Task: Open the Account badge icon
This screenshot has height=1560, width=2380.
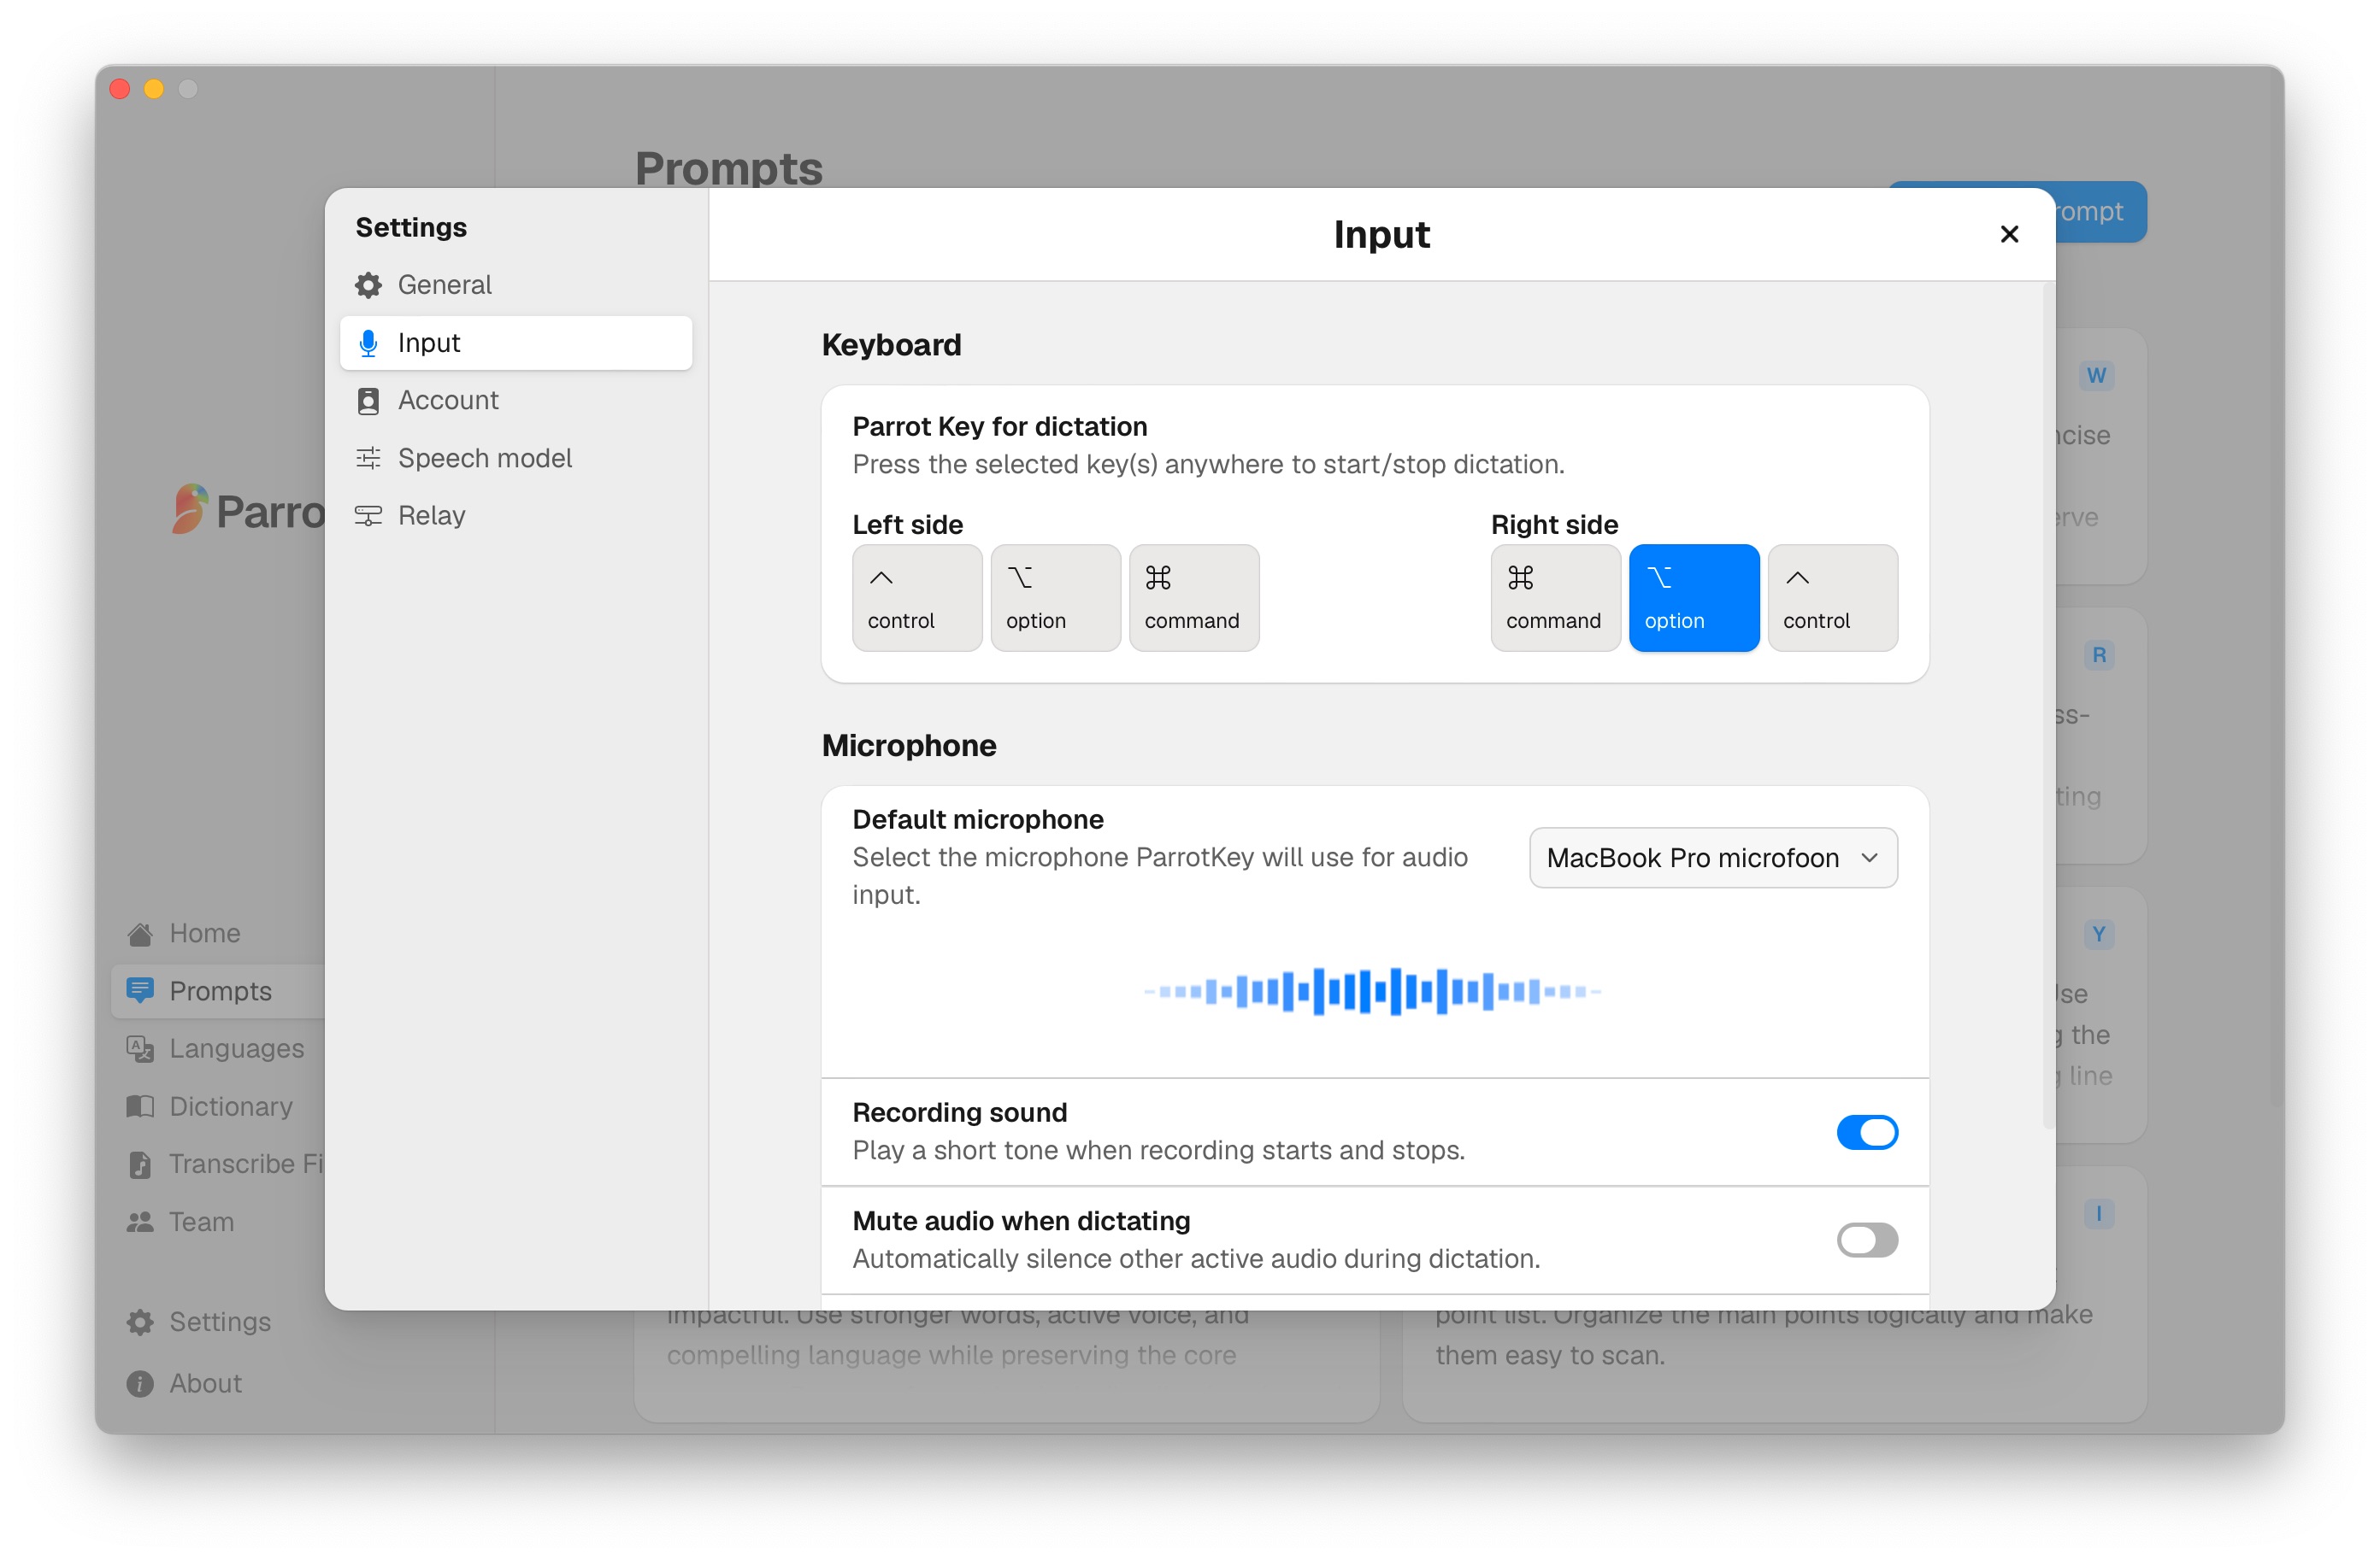Action: click(x=368, y=401)
